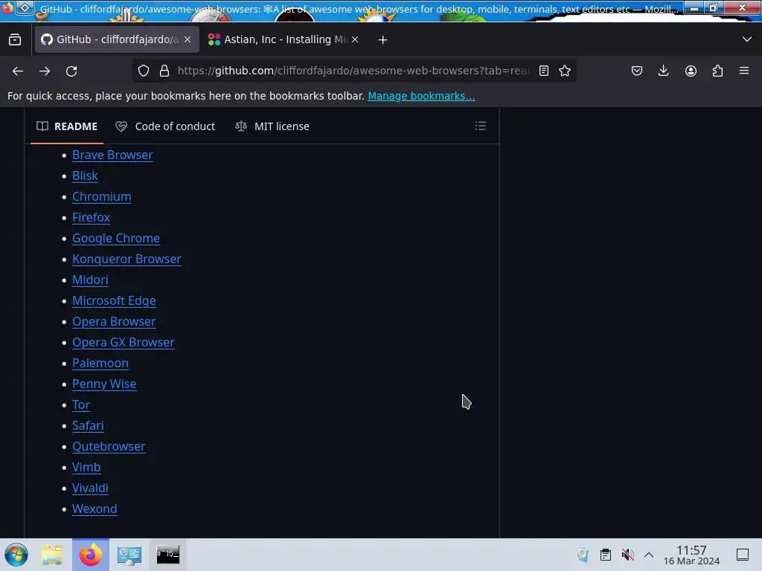The width and height of the screenshot is (762, 571).
Task: Click the clock showing 11:57
Action: point(691,555)
